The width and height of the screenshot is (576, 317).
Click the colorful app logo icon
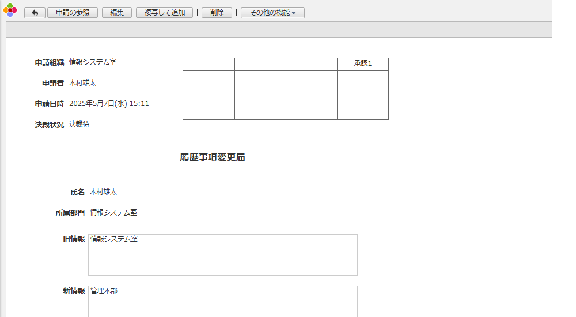(10, 10)
